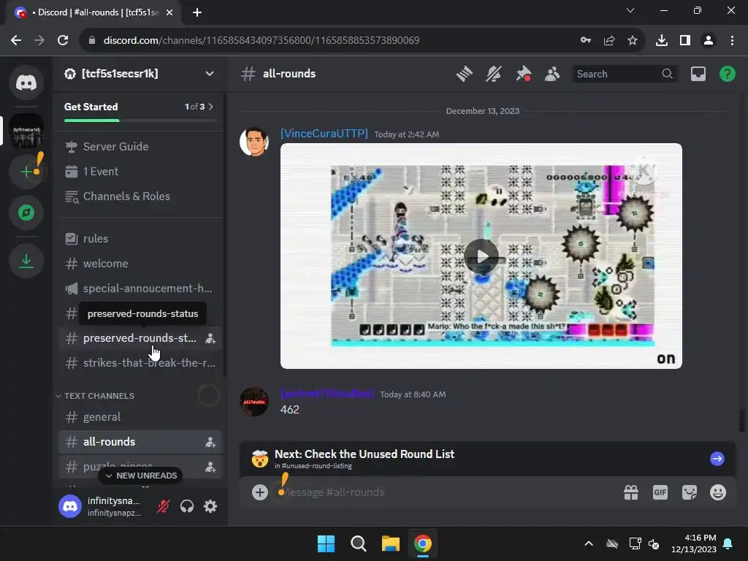Create invite icon on puzzle-pieces channel

pos(210,467)
